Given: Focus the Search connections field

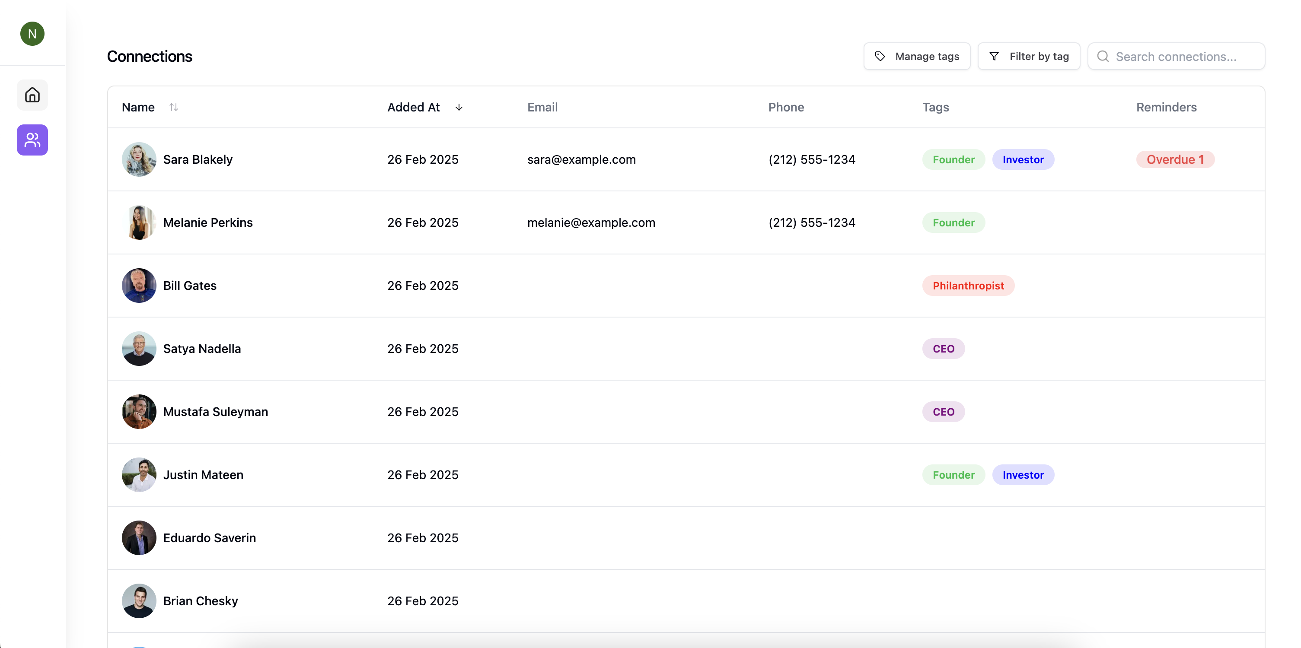Looking at the screenshot, I should pos(1176,57).
